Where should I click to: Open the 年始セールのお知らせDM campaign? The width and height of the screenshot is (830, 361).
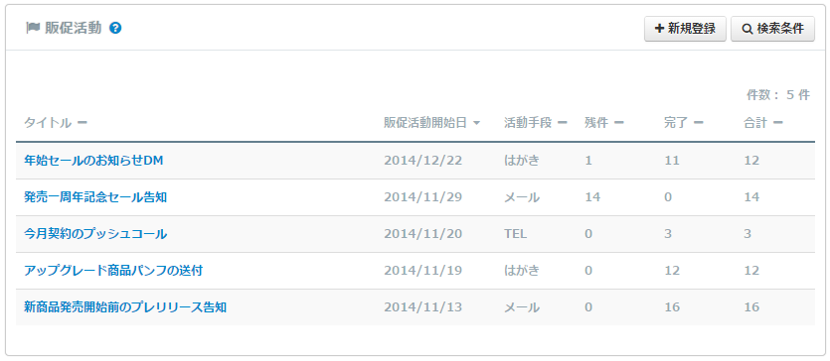[93, 161]
